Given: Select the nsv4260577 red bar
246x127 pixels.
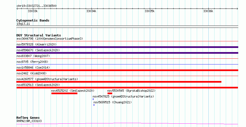Looking at the screenshot, I should pos(119,82).
